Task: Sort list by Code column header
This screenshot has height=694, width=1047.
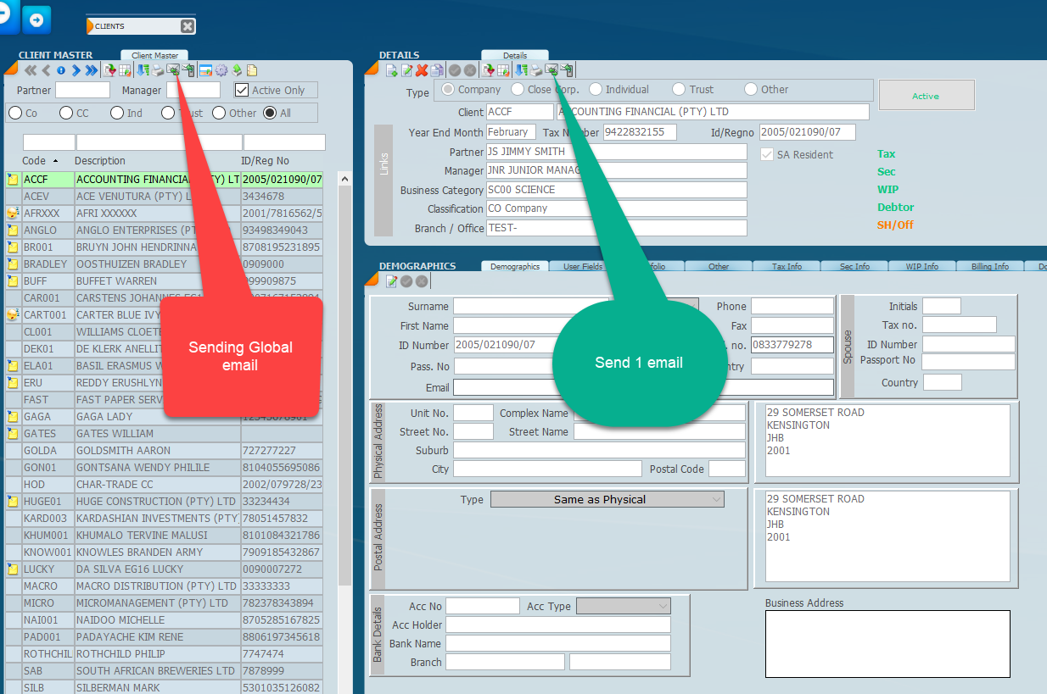Action: (x=34, y=161)
